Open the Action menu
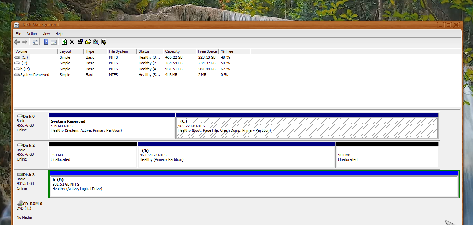The height and width of the screenshot is (225, 473). click(32, 34)
